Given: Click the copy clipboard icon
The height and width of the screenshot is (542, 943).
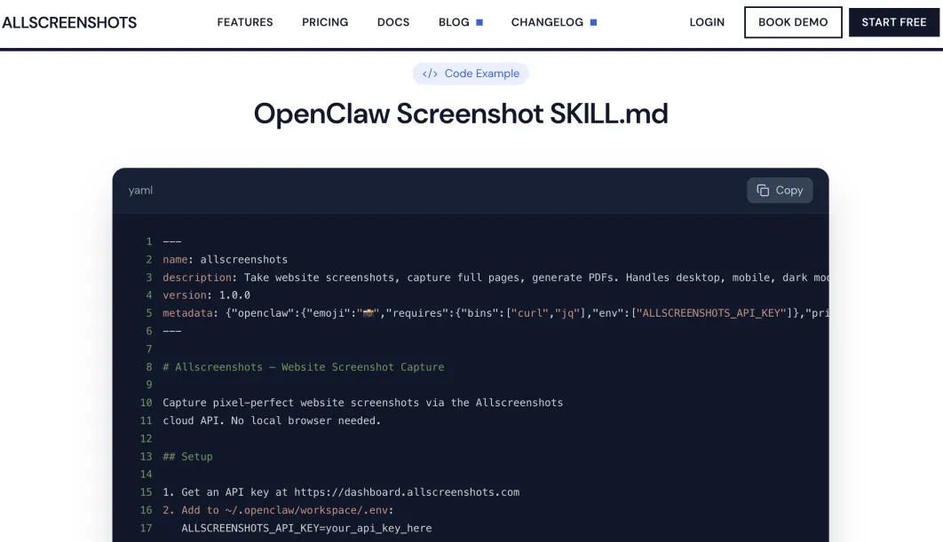Looking at the screenshot, I should [763, 191].
